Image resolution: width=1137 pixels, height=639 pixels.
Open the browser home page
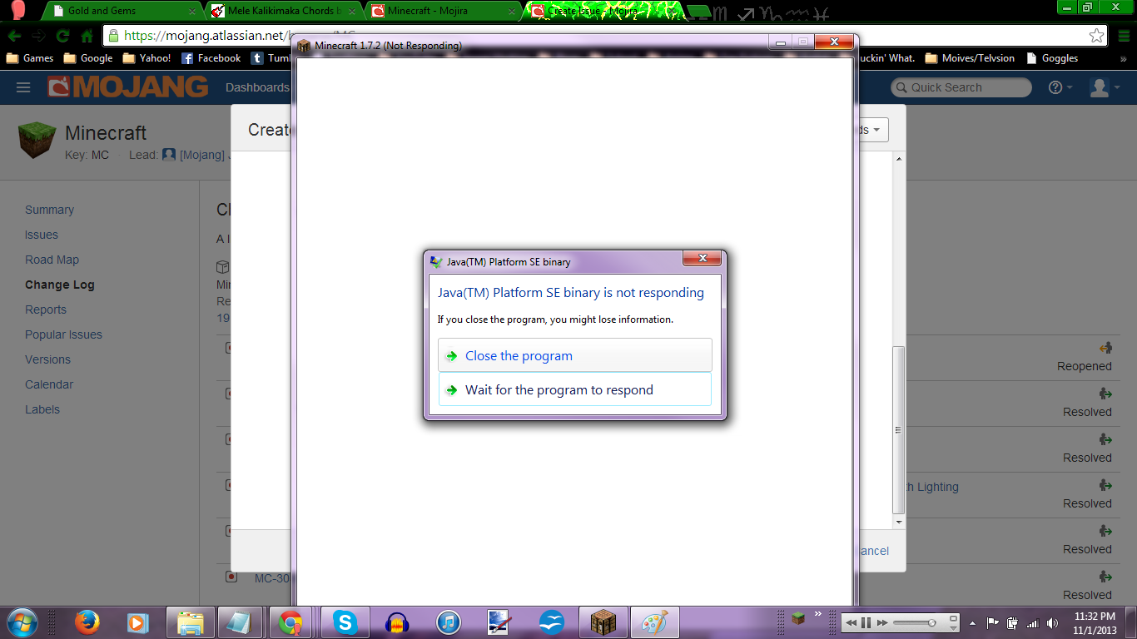click(87, 36)
